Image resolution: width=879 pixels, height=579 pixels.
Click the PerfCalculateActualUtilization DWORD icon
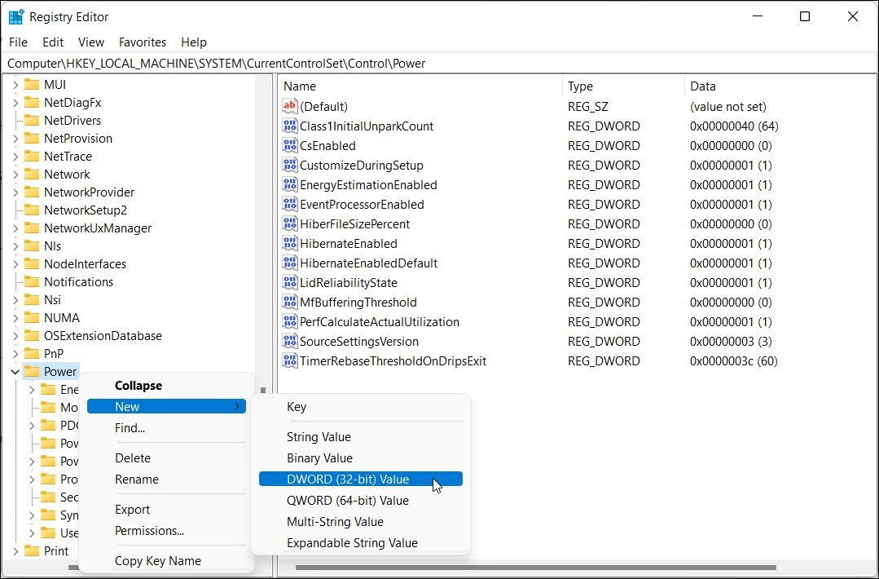pos(289,321)
